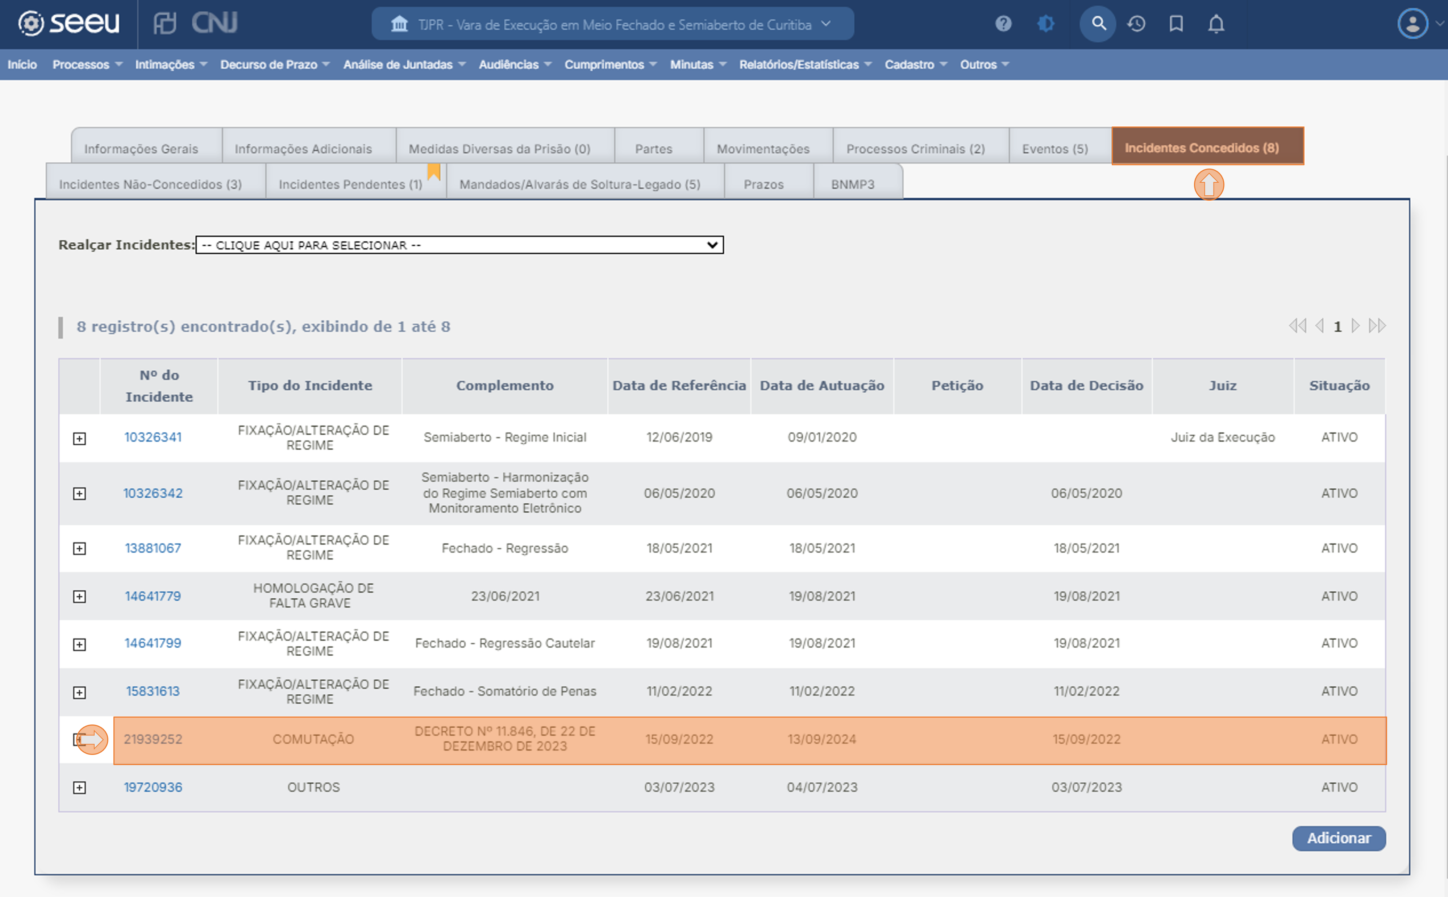Switch to Partes tab

659,146
